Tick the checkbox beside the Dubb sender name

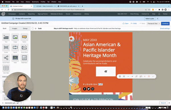(32, 28)
